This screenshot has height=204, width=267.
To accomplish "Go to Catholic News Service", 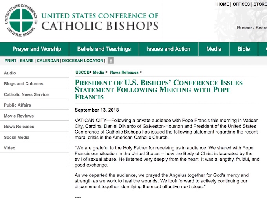I will pos(26,94).
